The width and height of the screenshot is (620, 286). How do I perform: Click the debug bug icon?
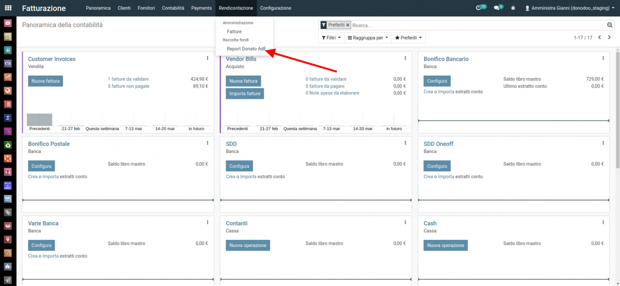[513, 8]
